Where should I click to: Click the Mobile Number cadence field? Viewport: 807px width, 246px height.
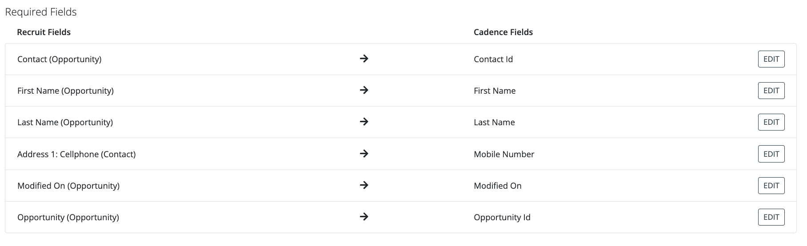click(504, 154)
